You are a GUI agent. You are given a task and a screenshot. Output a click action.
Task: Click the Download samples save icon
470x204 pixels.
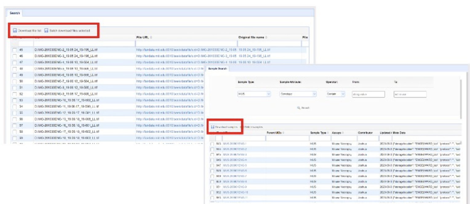[213, 127]
